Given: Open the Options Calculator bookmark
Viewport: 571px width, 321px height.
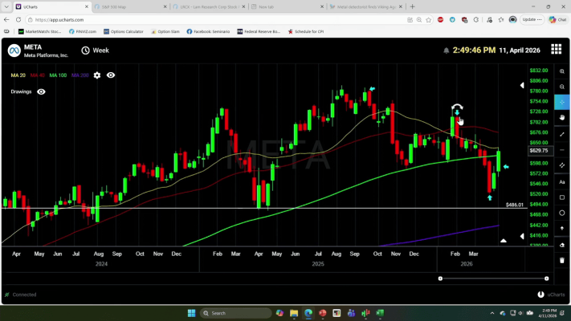Looking at the screenshot, I should [124, 31].
